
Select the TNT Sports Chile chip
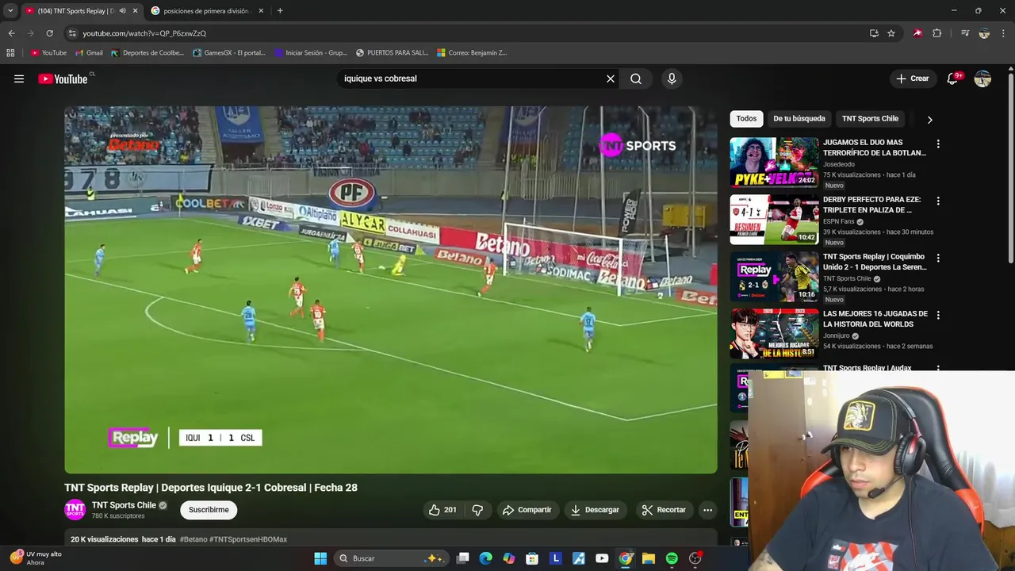870,118
